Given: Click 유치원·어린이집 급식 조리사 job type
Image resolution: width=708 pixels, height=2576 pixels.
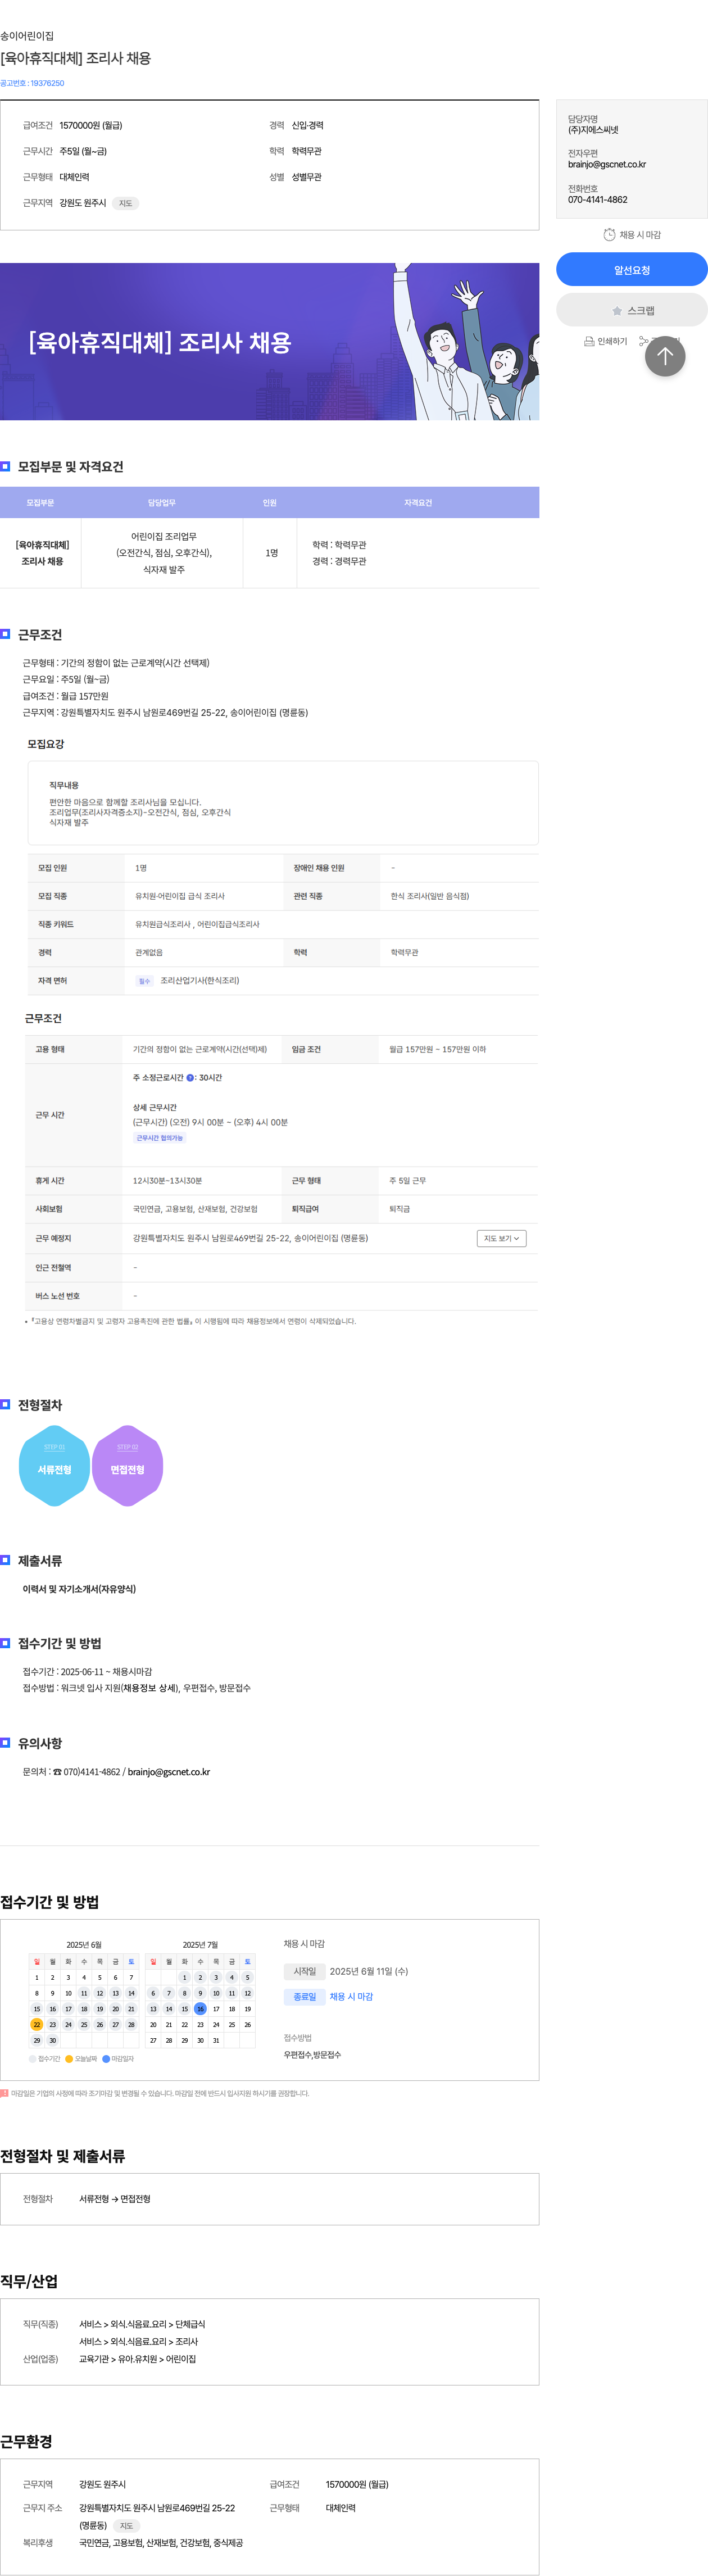Looking at the screenshot, I should tap(180, 896).
